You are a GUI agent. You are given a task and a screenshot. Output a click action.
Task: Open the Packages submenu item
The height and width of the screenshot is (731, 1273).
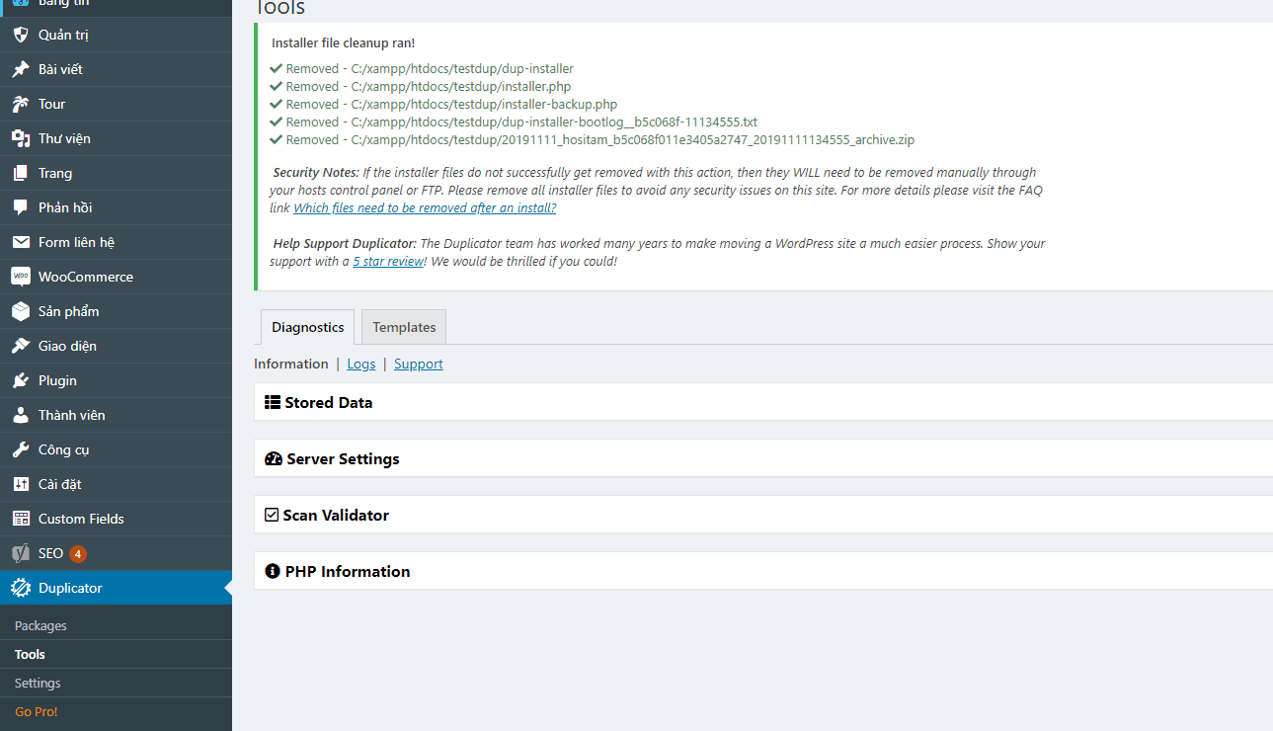coord(40,625)
